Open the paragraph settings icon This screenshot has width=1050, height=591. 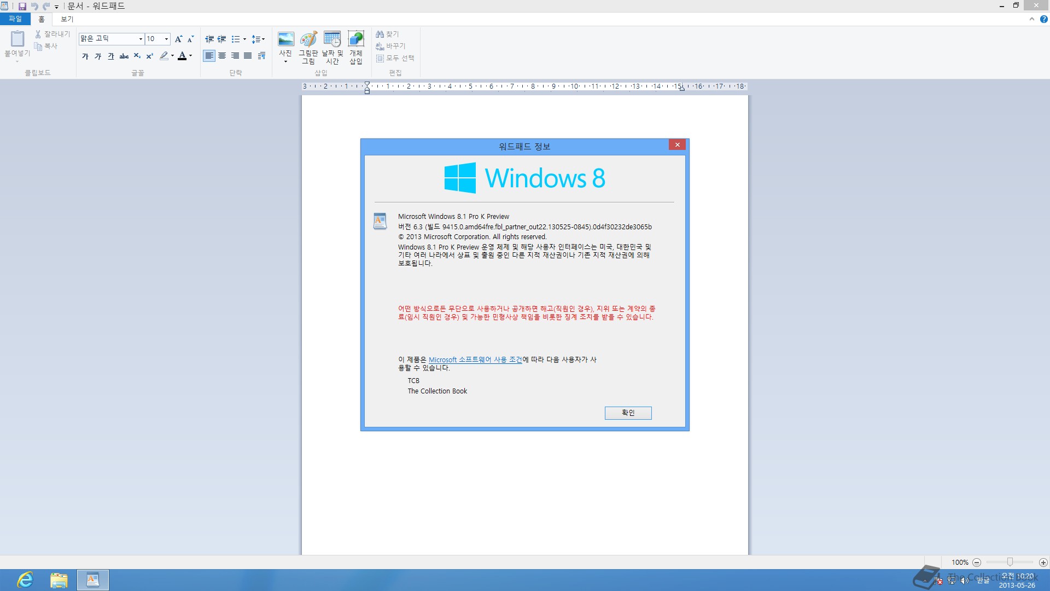point(262,56)
